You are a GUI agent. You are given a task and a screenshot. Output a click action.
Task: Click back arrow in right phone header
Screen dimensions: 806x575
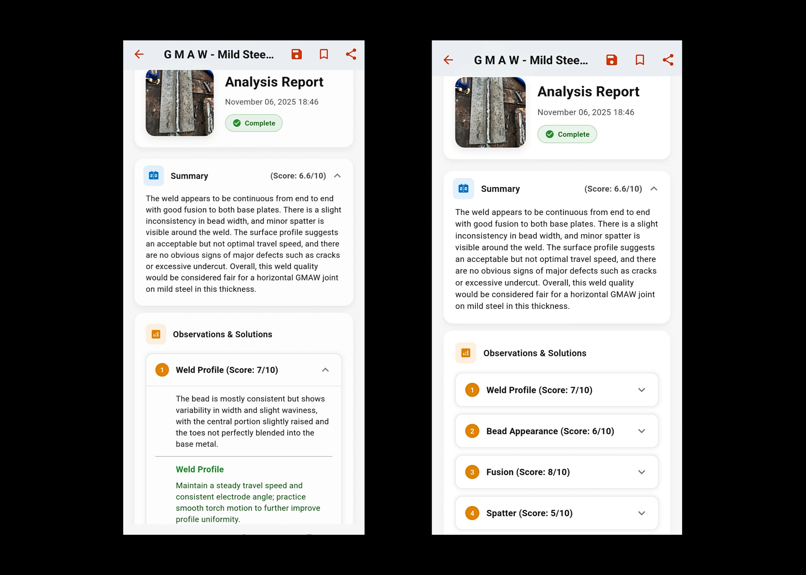(448, 60)
